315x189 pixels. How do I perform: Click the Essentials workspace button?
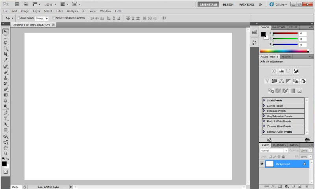click(x=208, y=4)
